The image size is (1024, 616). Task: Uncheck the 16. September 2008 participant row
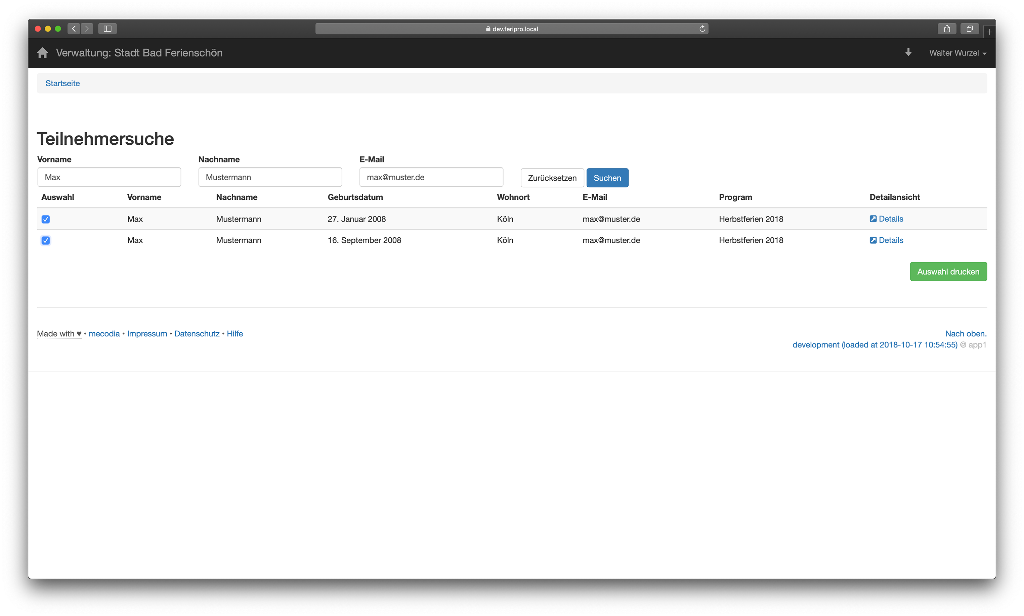(46, 240)
